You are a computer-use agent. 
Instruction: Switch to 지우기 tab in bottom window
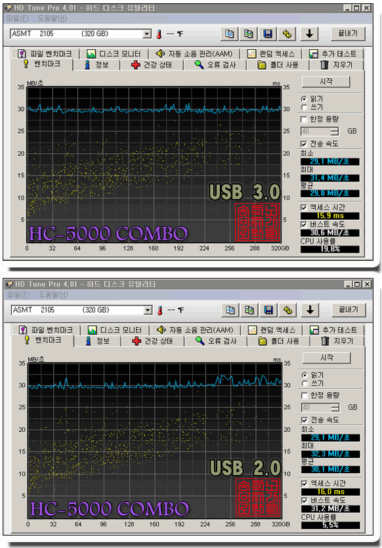click(x=337, y=341)
